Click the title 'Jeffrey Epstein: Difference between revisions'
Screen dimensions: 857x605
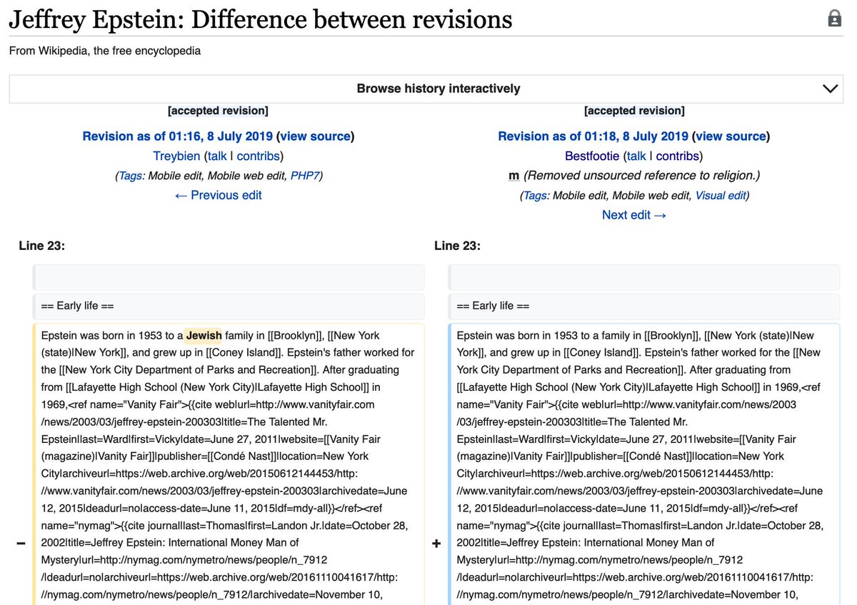coord(261,19)
